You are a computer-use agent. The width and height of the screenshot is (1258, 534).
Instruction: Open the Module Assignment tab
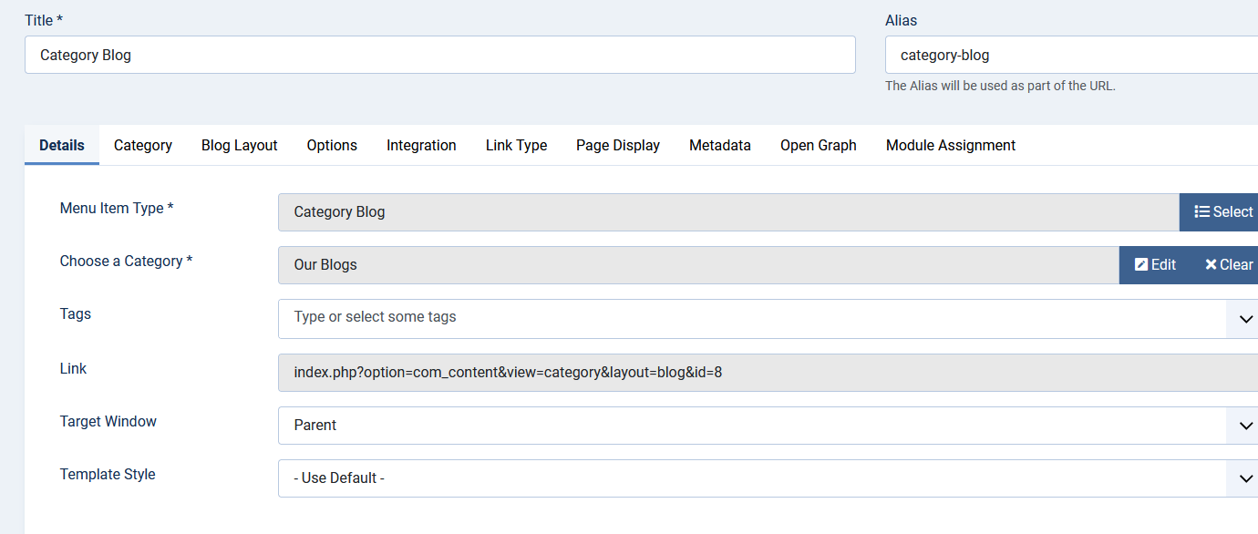pos(951,146)
